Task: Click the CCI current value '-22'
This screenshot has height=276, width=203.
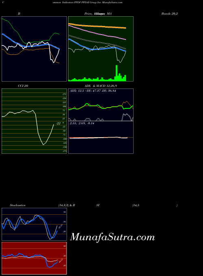Action: (58, 123)
